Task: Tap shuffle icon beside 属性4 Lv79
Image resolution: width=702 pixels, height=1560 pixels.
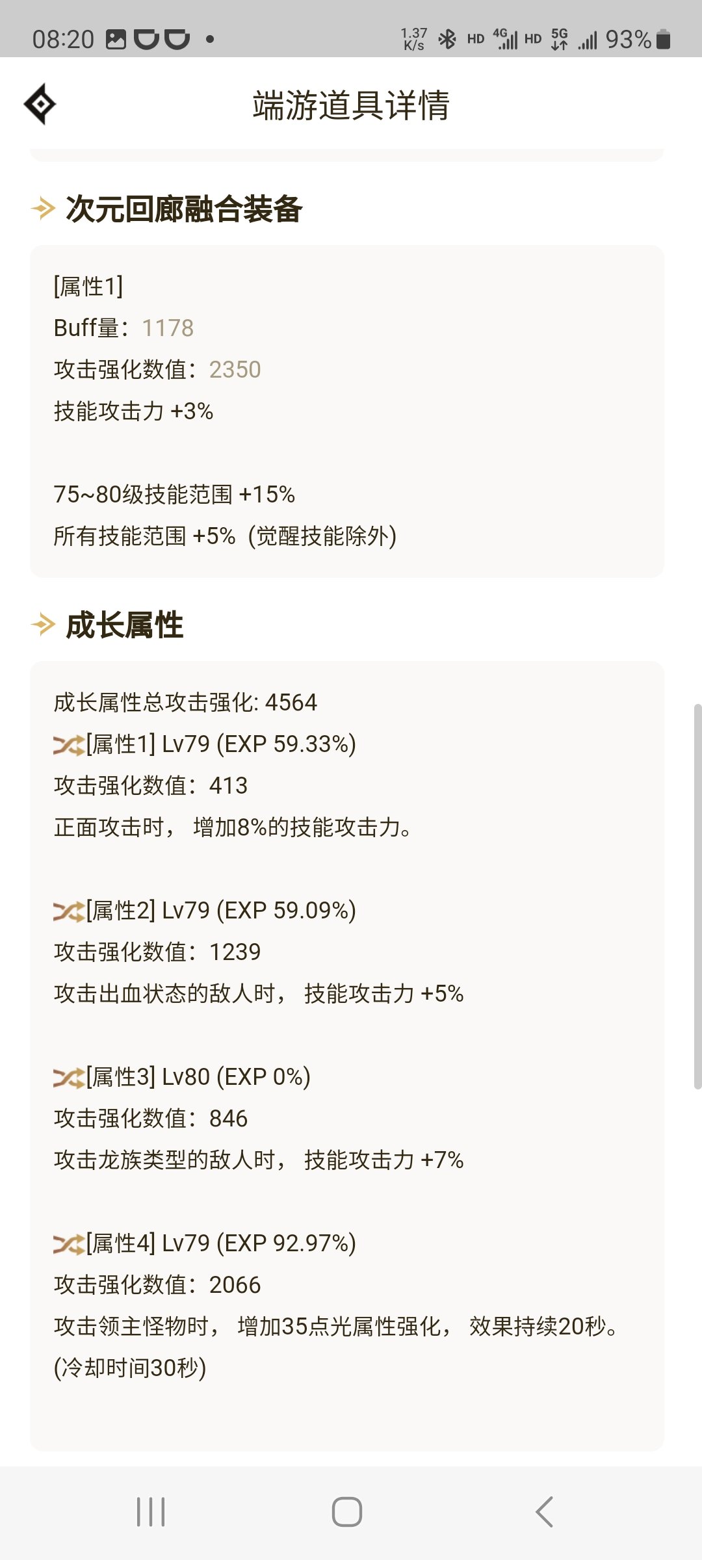Action: (x=69, y=1244)
